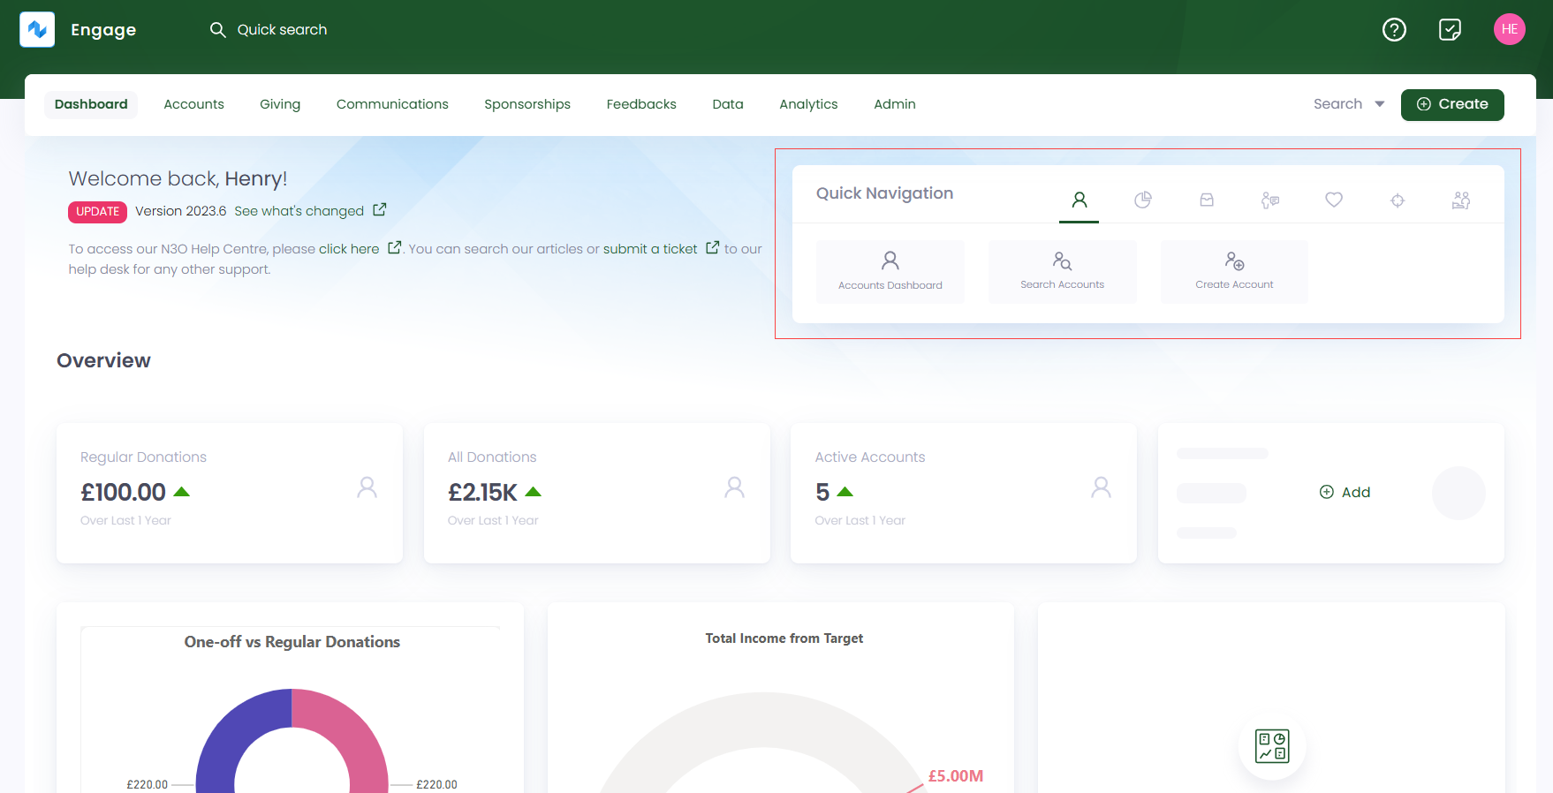Click external link icon next to 'See what's changed'
This screenshot has height=793, width=1553.
380,209
